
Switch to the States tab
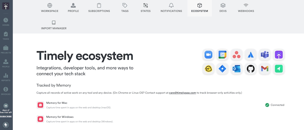pos(146,8)
